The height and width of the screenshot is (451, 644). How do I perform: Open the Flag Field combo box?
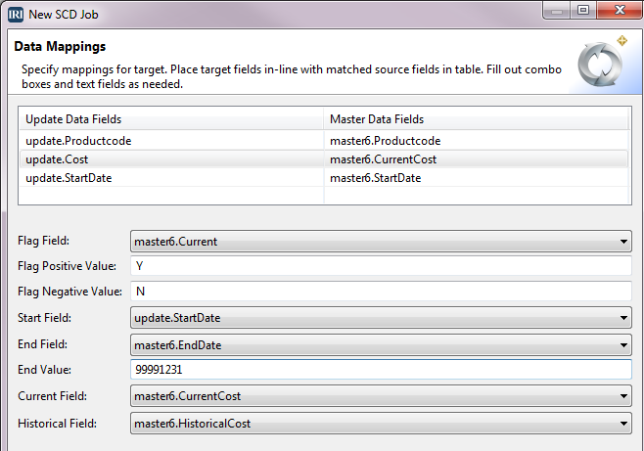(x=381, y=242)
